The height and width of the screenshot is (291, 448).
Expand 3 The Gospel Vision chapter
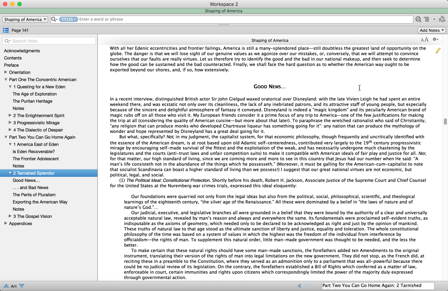pyautogui.click(x=10, y=216)
